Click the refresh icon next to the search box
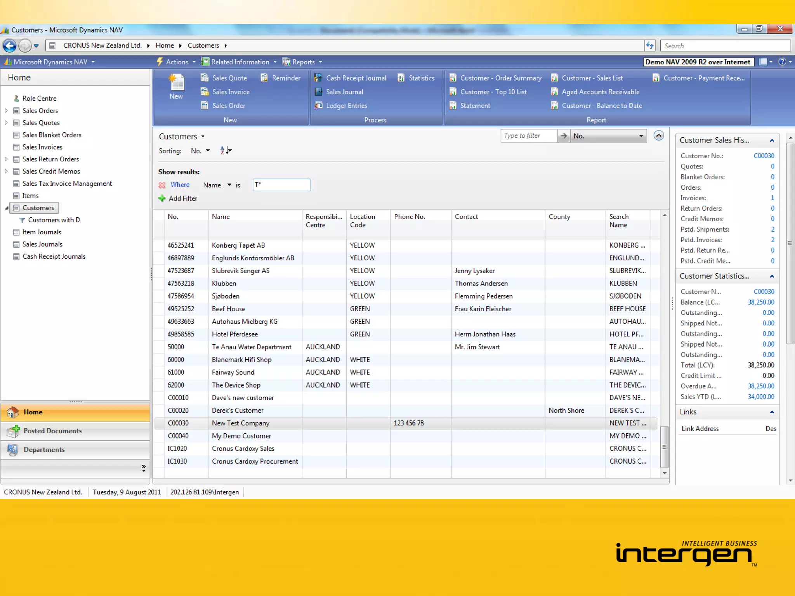 pos(650,46)
